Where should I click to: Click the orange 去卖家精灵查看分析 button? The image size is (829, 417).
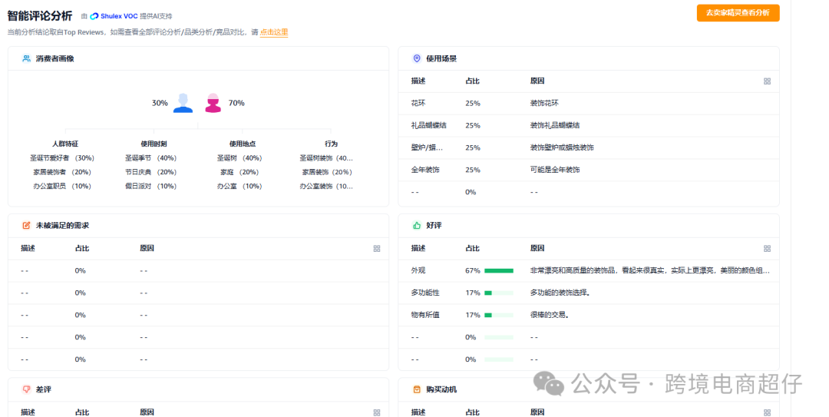coord(738,13)
